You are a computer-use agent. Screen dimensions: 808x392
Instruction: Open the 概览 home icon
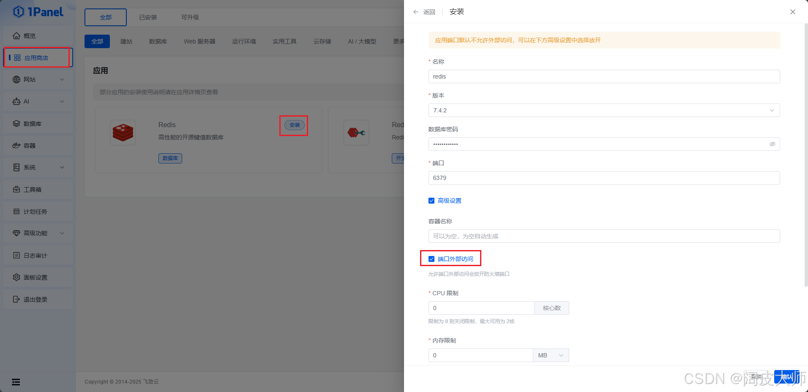(x=16, y=36)
